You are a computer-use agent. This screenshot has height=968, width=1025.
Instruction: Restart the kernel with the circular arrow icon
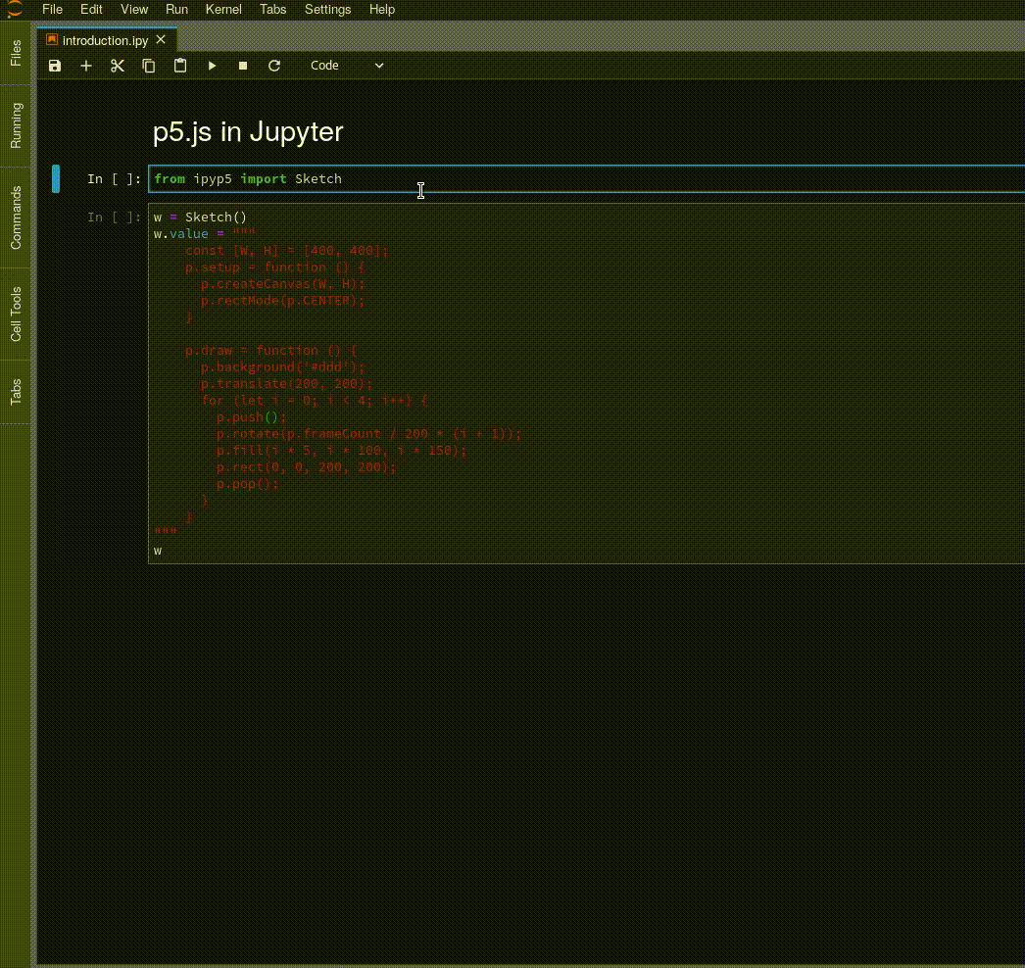tap(274, 66)
